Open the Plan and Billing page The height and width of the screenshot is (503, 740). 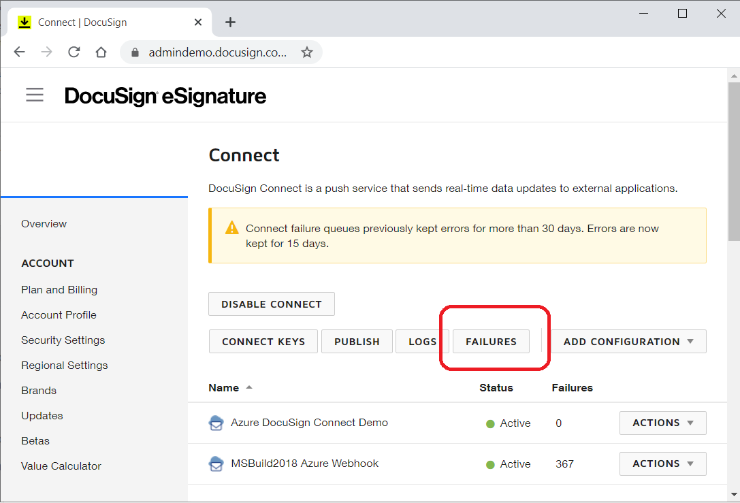point(59,289)
